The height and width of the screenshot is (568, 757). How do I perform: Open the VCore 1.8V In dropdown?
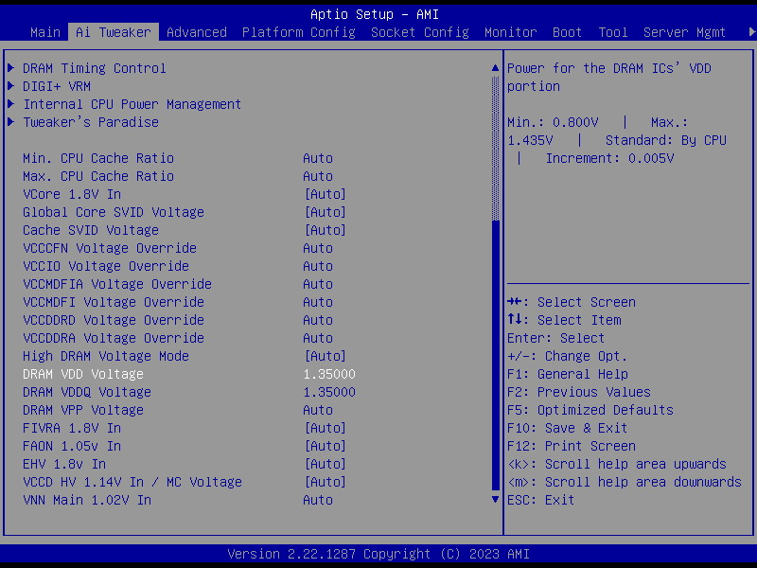pos(326,194)
